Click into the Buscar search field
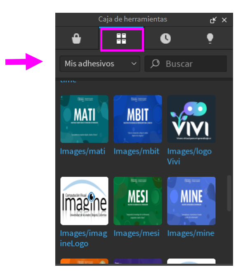The height and width of the screenshot is (274, 238). coord(186,63)
